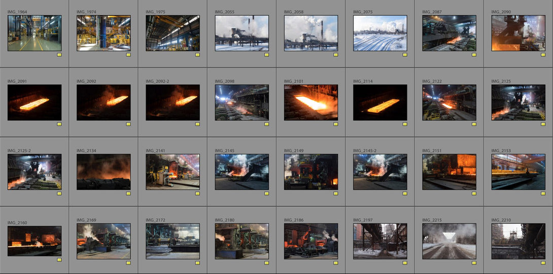The height and width of the screenshot is (274, 553).
Task: Select the IMG_2091 glowing slab thumbnail
Action: [34, 102]
